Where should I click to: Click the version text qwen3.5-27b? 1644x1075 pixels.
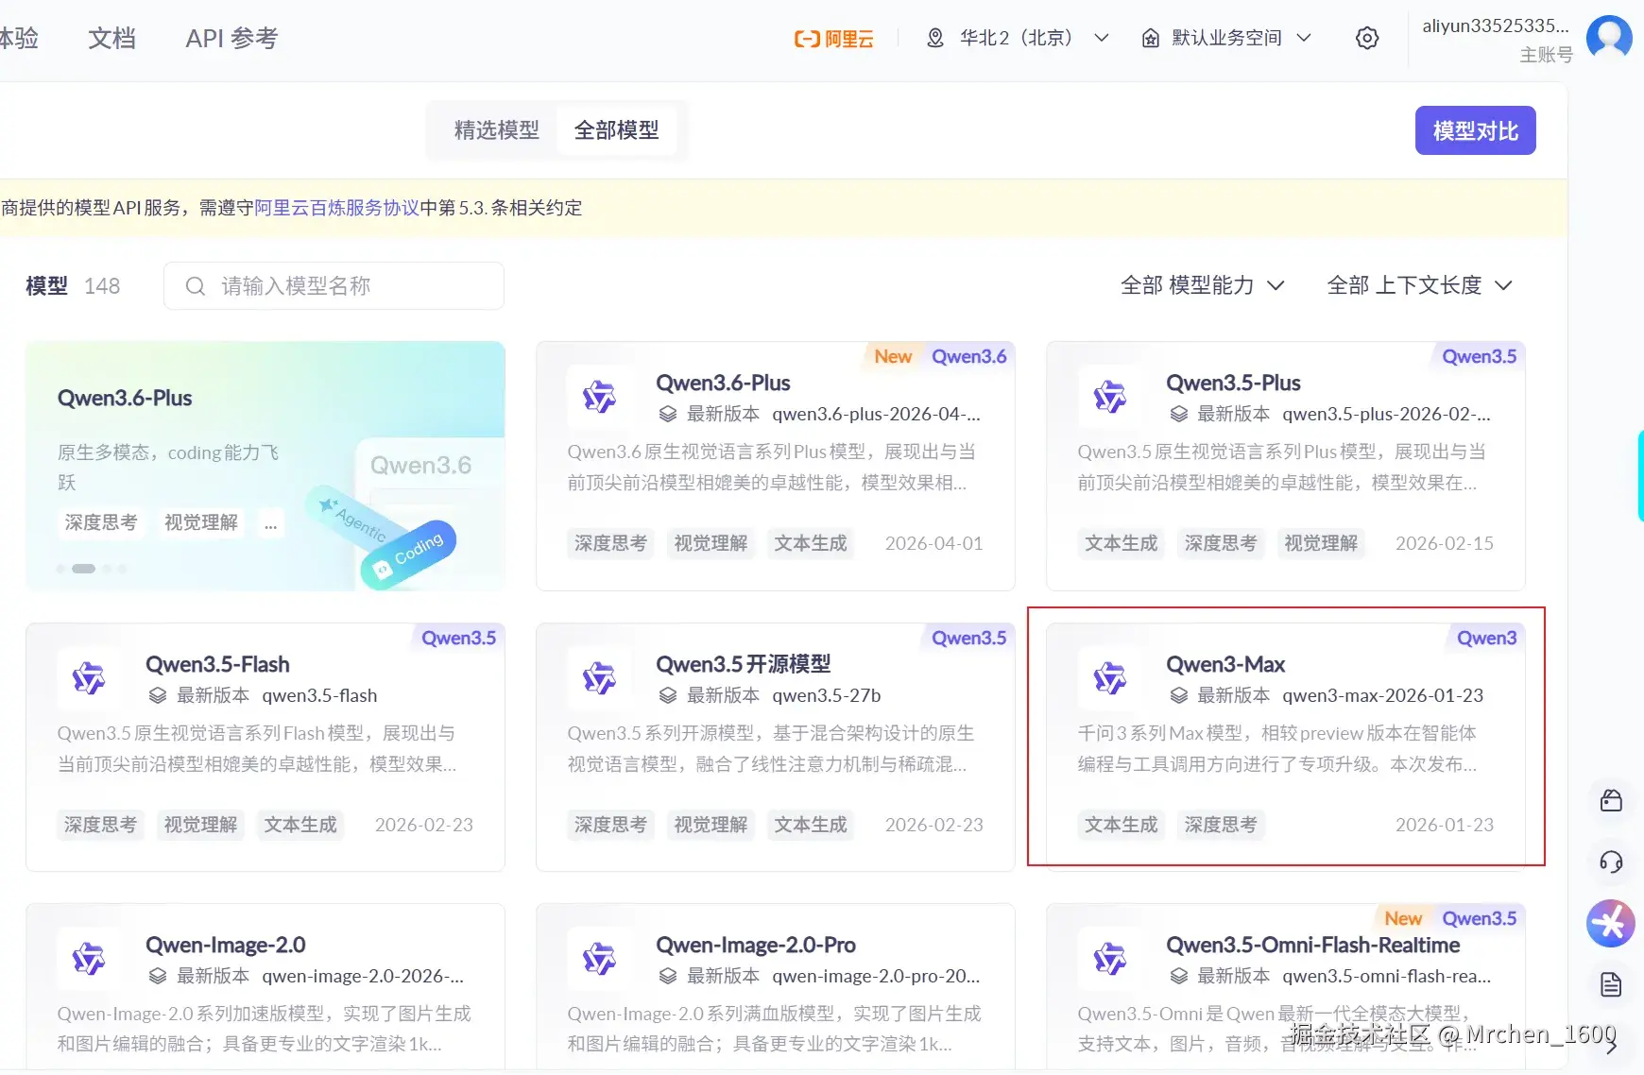pyautogui.click(x=826, y=695)
